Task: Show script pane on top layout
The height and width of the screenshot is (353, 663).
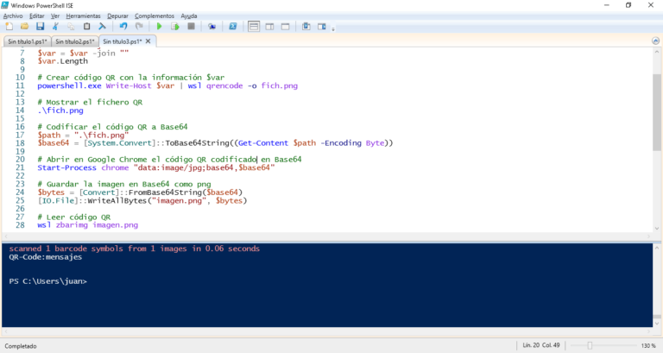Action: [254, 27]
